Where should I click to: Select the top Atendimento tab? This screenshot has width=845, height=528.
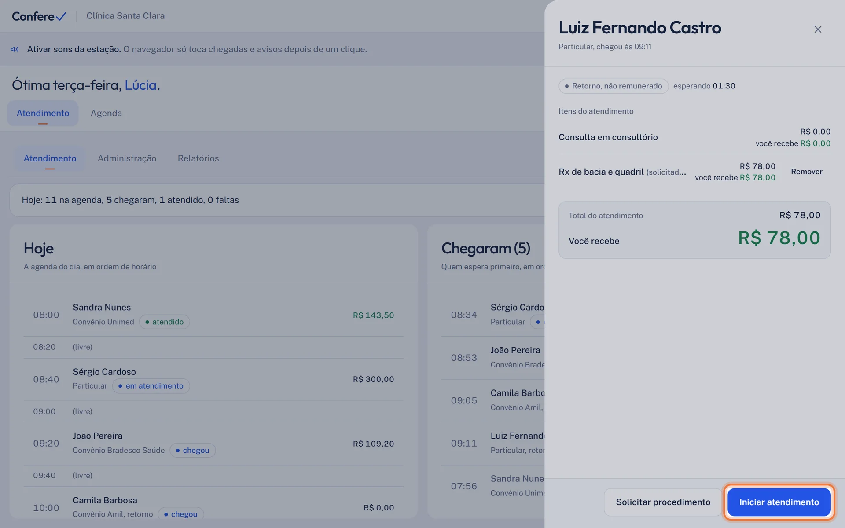coord(43,113)
